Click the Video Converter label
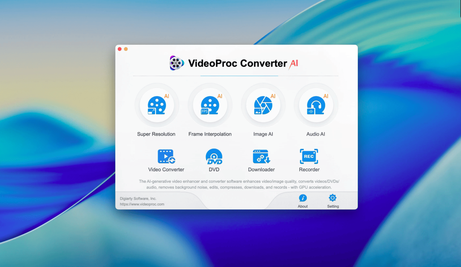The width and height of the screenshot is (461, 267). [166, 170]
